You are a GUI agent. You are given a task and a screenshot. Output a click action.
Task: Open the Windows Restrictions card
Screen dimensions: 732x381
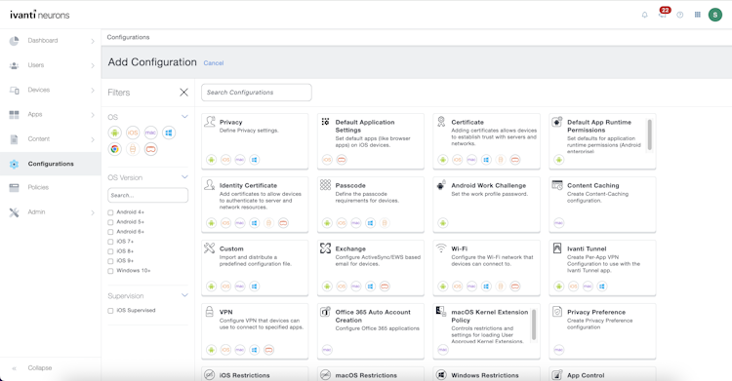tap(486, 374)
